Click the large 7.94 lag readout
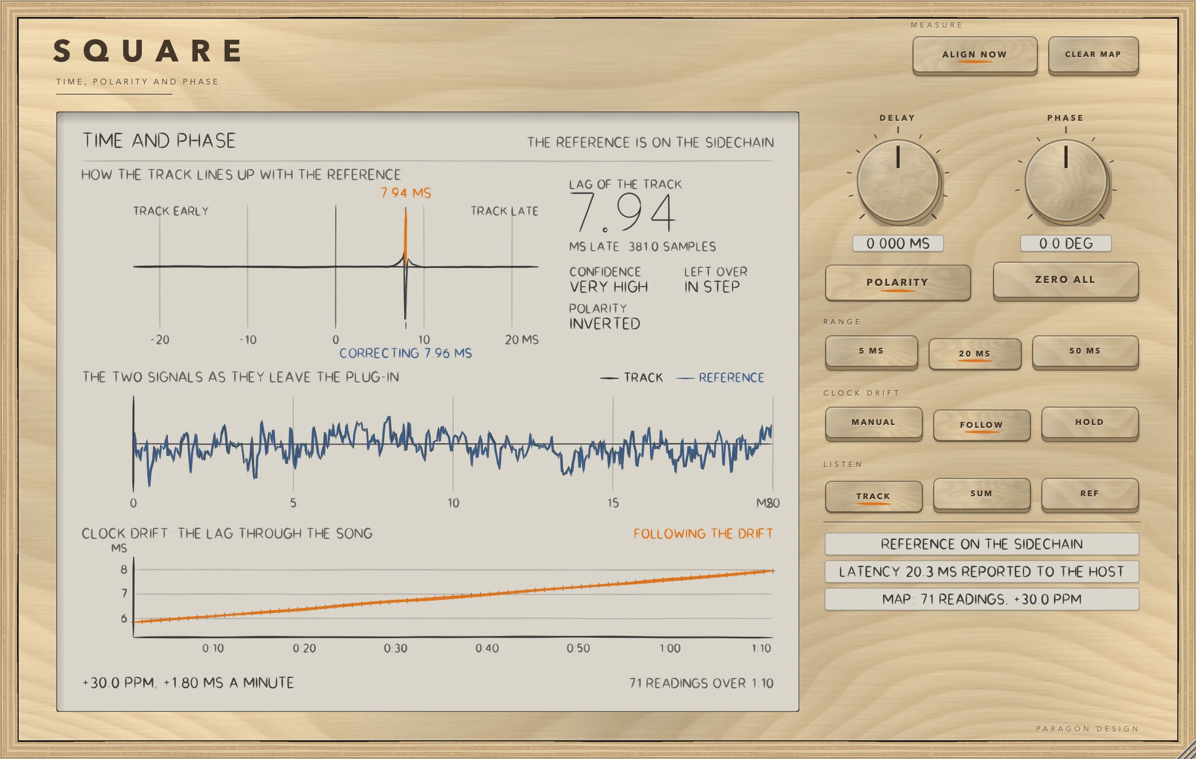Screen dimensions: 1196x759 tap(623, 213)
